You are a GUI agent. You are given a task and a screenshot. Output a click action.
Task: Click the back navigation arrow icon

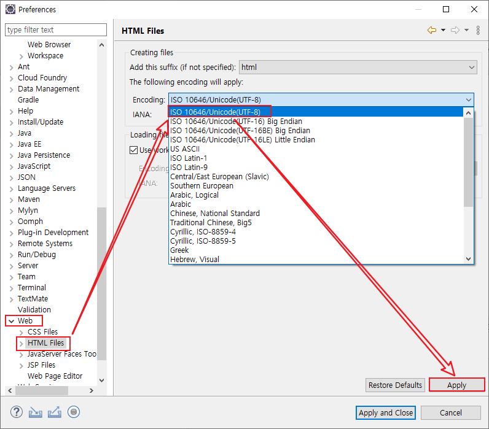click(x=432, y=30)
